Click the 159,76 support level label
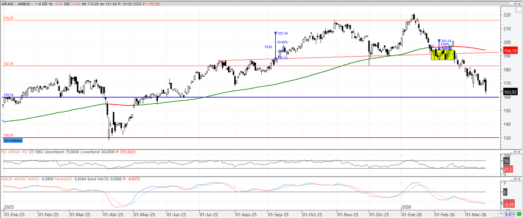This screenshot has width=523, height=218. (x=8, y=95)
